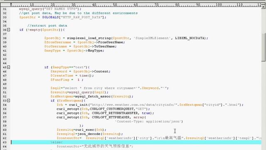Click the comment '//extract post data'

(x=47, y=25)
